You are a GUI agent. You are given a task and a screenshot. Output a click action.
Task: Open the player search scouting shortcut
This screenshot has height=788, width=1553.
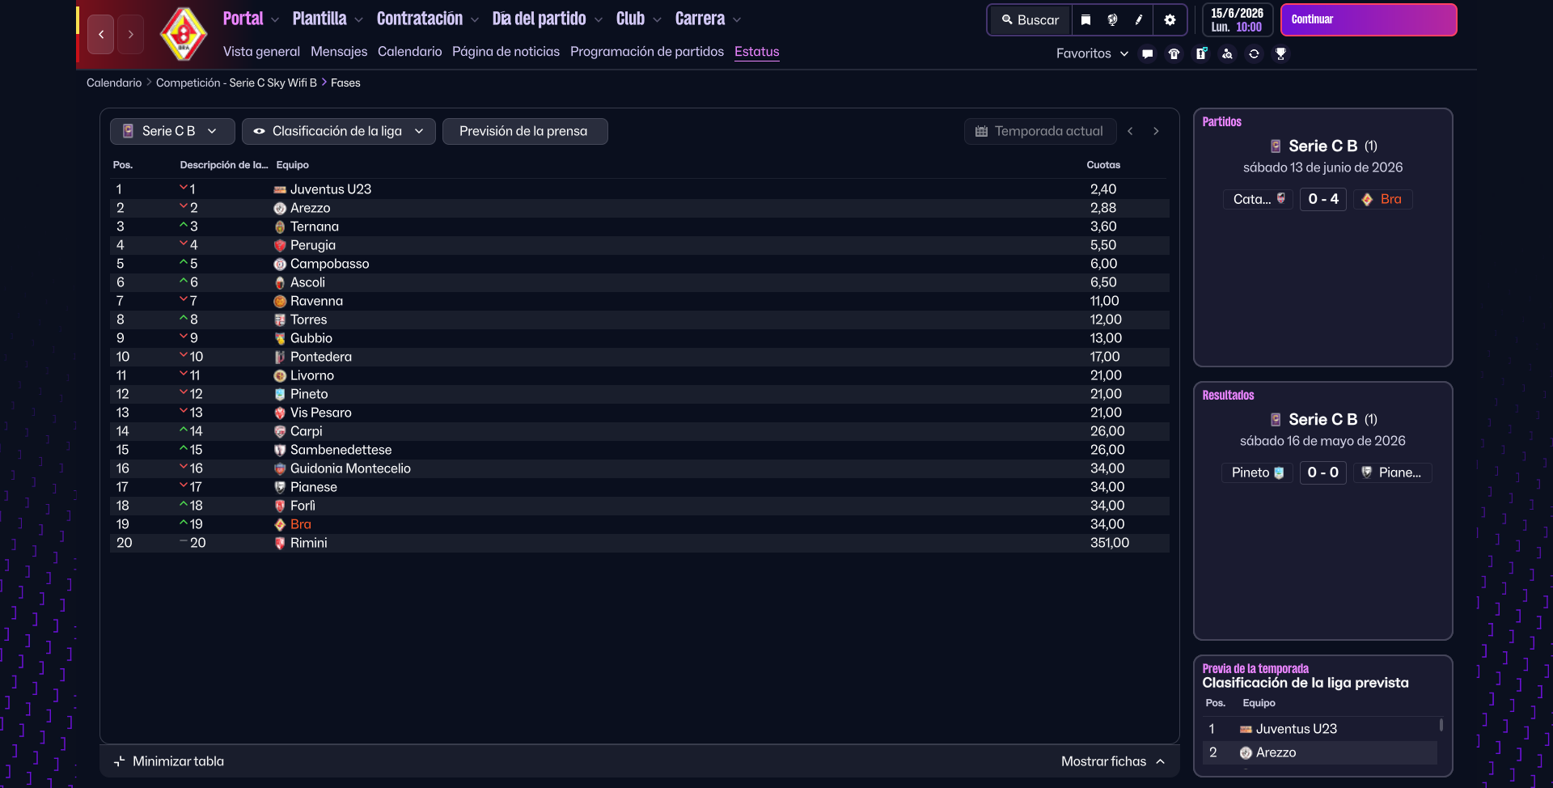click(x=1227, y=54)
